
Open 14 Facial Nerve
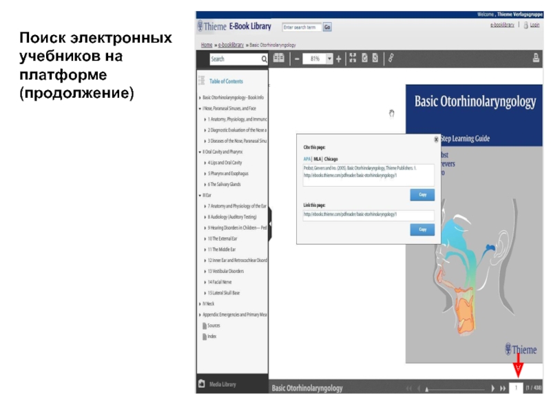[219, 282]
